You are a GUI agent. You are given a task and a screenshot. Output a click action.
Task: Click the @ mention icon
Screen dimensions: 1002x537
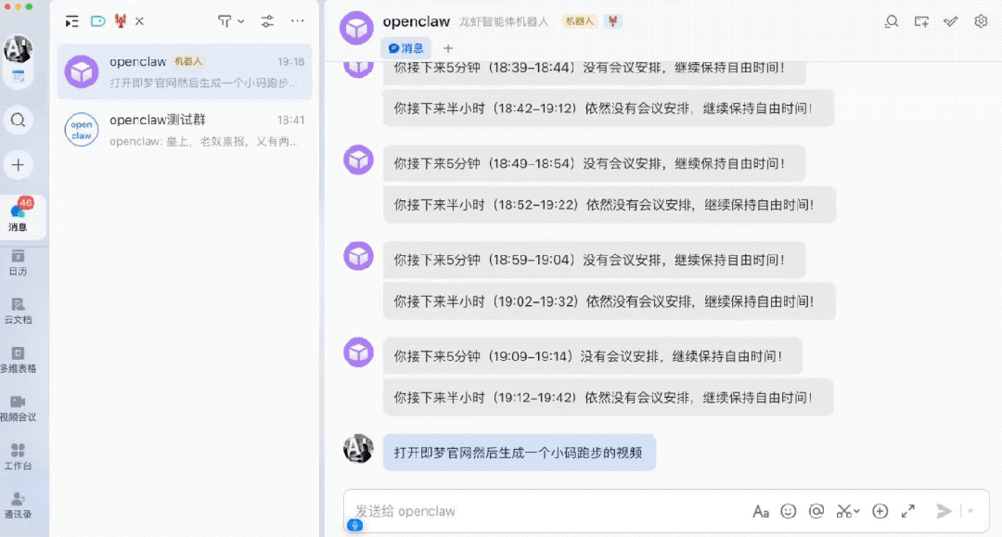(x=816, y=511)
